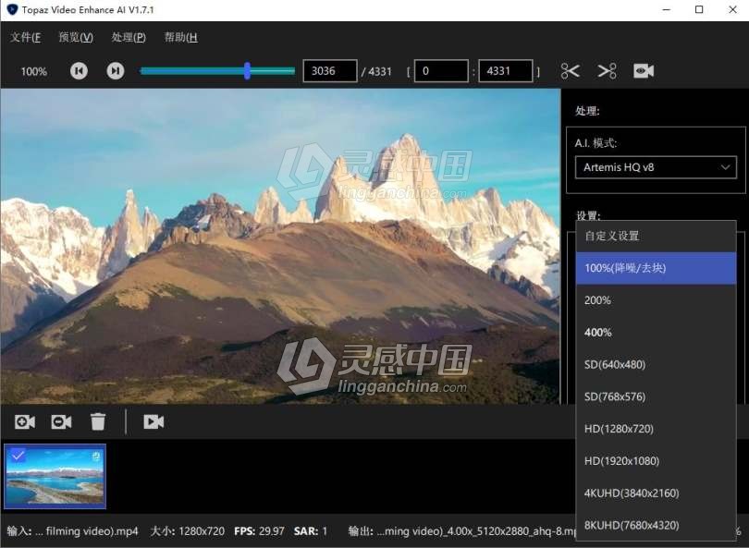Jump to the next frame
This screenshot has height=548, width=749.
(x=115, y=71)
